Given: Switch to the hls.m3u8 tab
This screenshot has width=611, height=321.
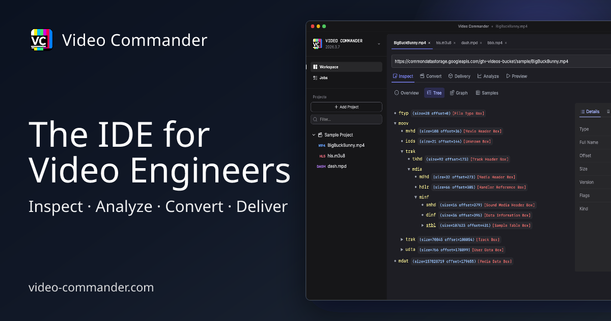Looking at the screenshot, I should click(x=442, y=43).
